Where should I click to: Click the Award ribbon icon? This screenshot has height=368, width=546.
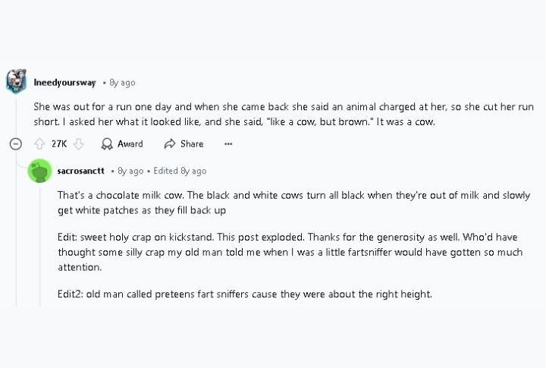tap(107, 144)
